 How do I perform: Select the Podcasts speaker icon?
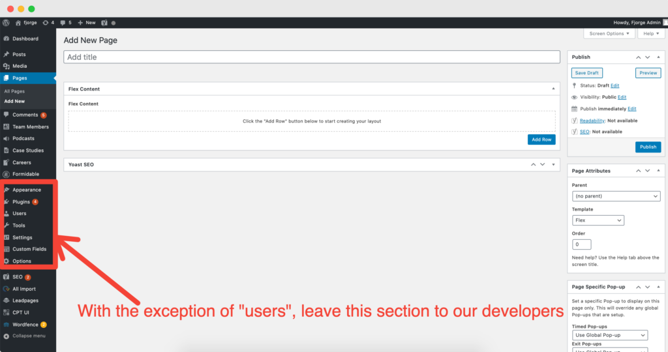(x=6, y=138)
